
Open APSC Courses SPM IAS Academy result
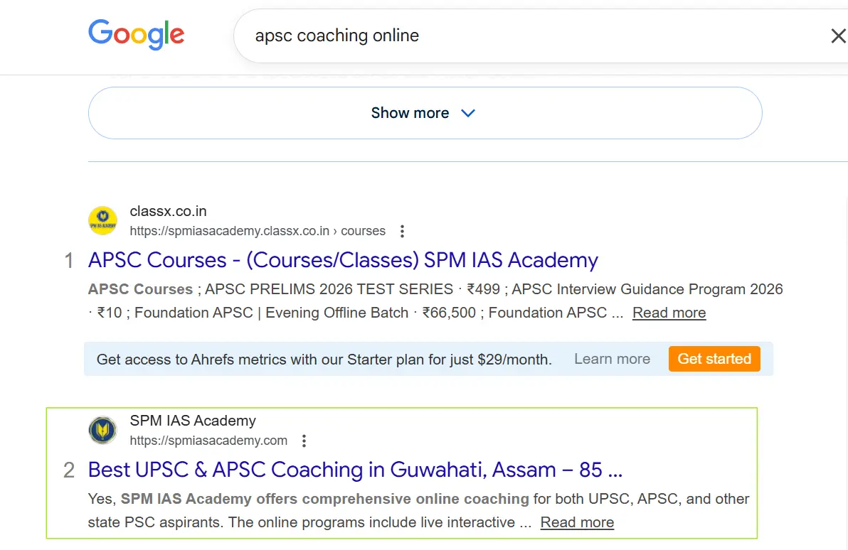tap(343, 260)
